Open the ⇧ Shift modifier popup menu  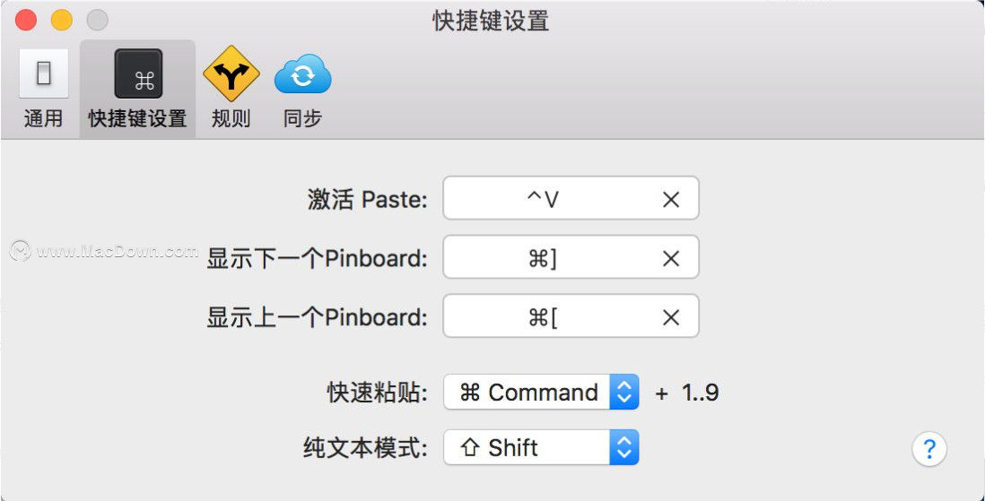click(x=541, y=447)
